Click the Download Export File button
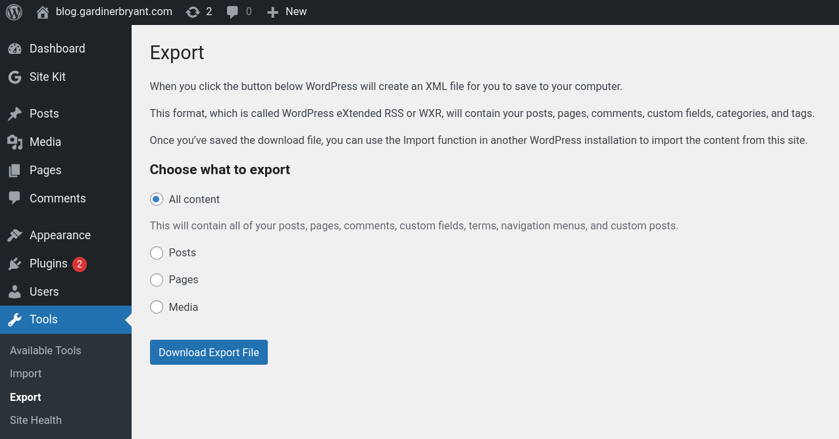The width and height of the screenshot is (839, 439). pyautogui.click(x=209, y=352)
